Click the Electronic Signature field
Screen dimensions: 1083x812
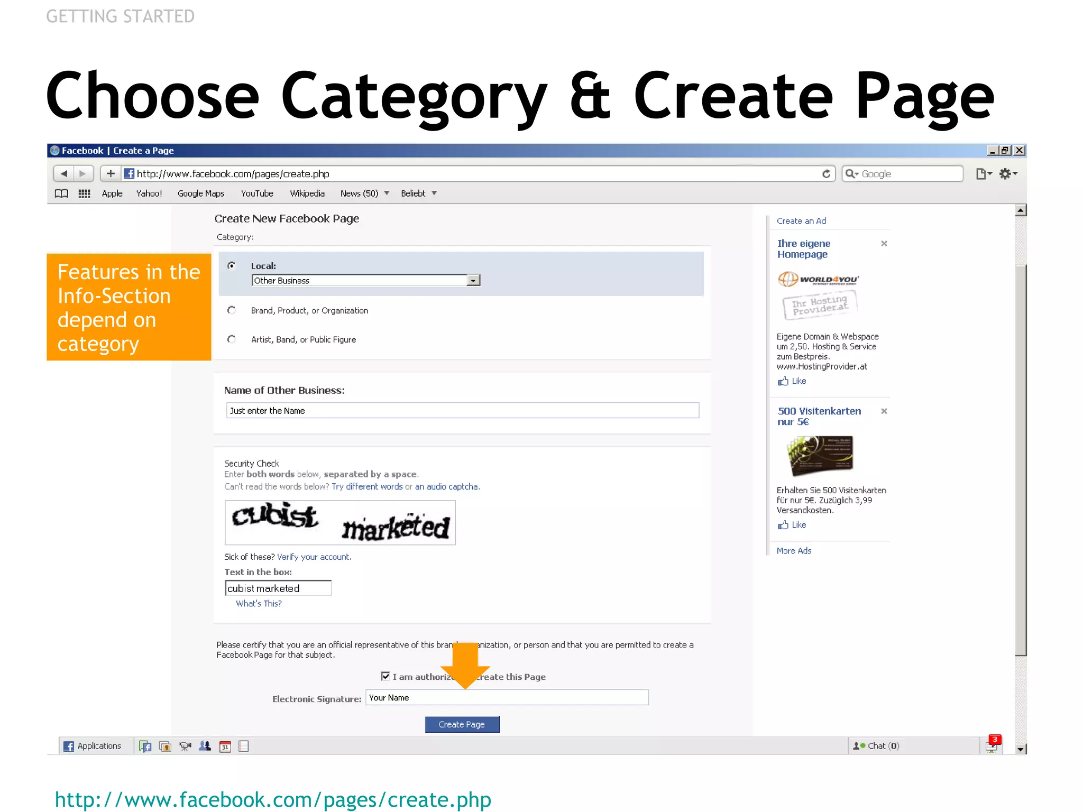(x=507, y=698)
